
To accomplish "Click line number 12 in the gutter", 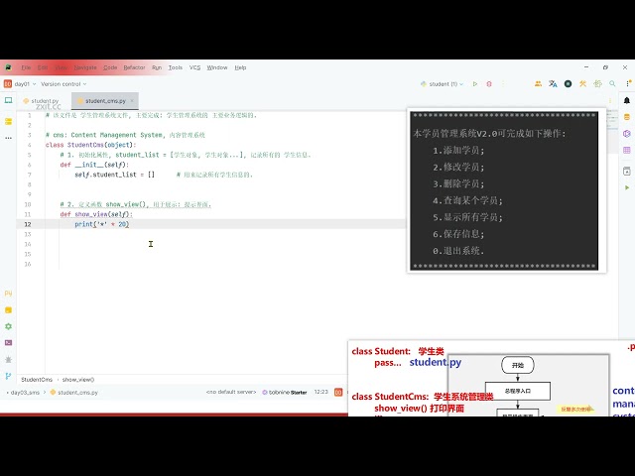I will (28, 224).
